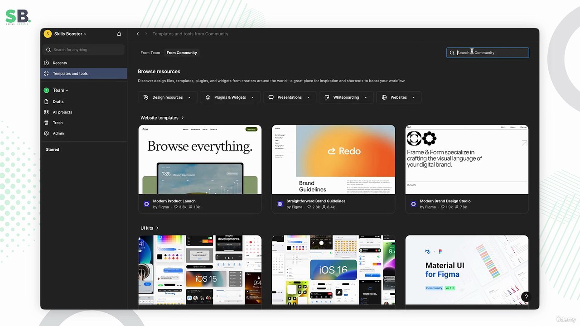Click the users icon on Modern Product Launch
This screenshot has height=326, width=580.
191,207
